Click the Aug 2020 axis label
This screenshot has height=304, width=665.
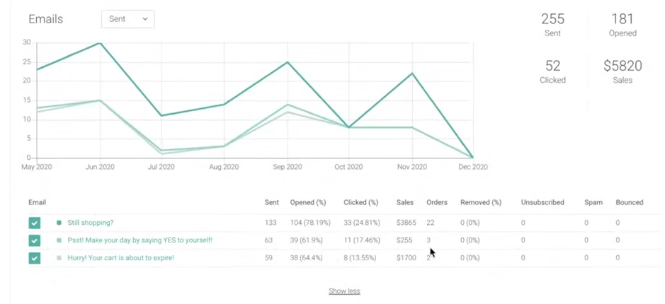pos(224,167)
